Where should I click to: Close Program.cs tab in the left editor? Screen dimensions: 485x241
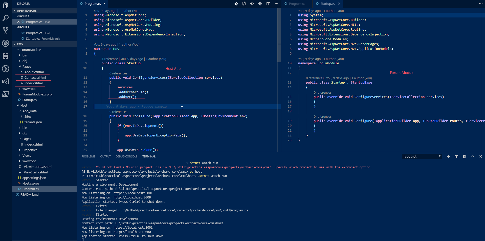tap(104, 4)
